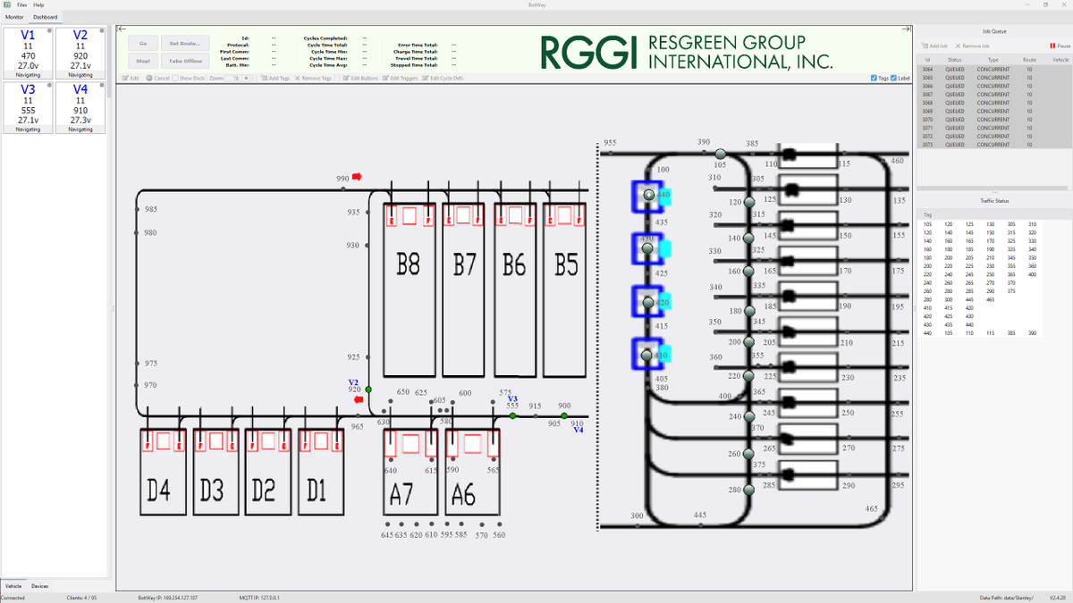Click the D4 bay label on map
The image size is (1073, 603).
158,490
